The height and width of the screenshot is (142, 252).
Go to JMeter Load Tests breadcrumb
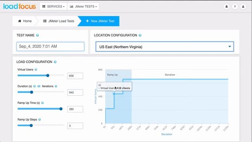coord(59,21)
